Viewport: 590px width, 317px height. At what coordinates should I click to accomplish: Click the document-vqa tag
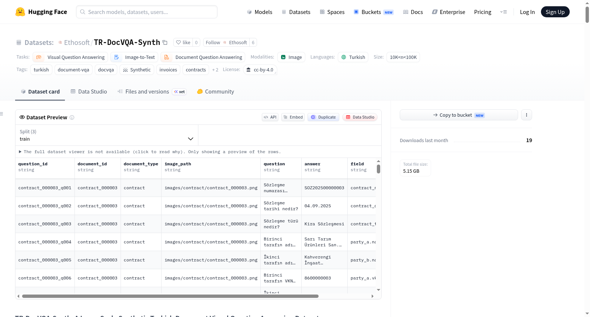point(73,70)
